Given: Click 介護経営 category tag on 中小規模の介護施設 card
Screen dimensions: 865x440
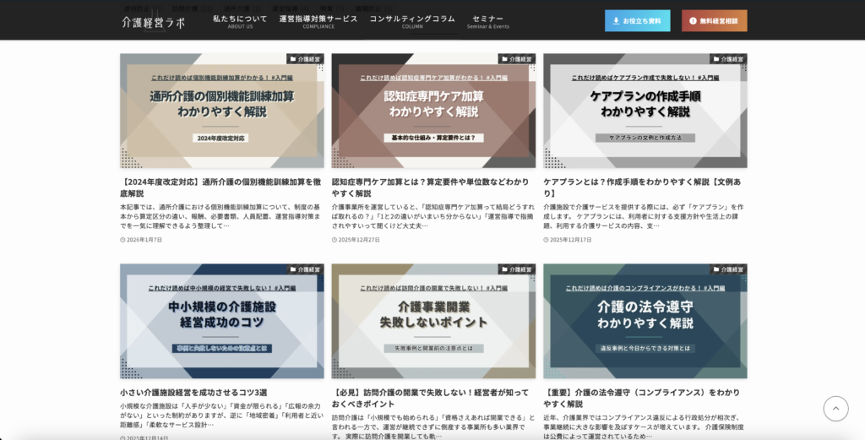Looking at the screenshot, I should tap(305, 270).
